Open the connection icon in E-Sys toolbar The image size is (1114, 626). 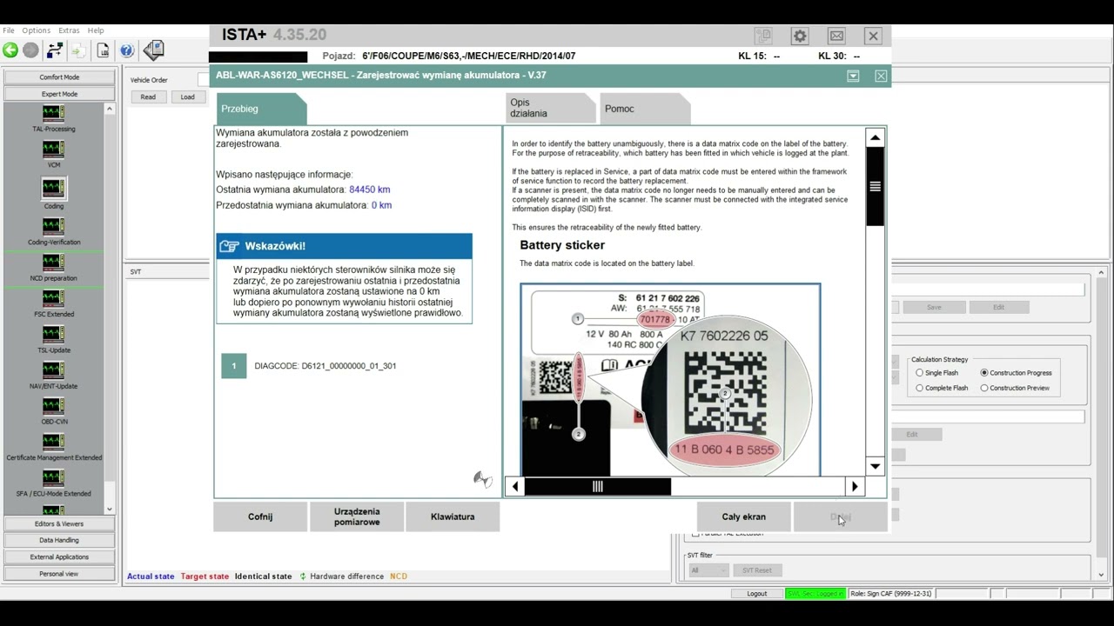pos(54,50)
